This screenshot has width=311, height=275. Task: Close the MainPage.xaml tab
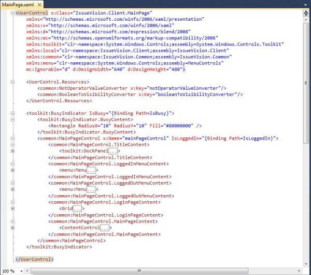coord(39,5)
